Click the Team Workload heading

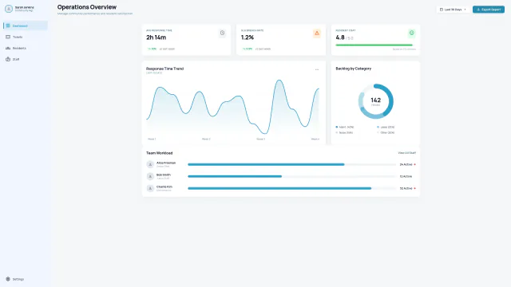[160, 153]
